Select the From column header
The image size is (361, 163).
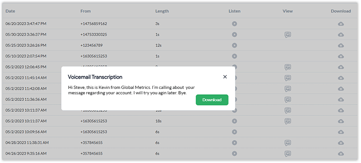[x=85, y=11]
